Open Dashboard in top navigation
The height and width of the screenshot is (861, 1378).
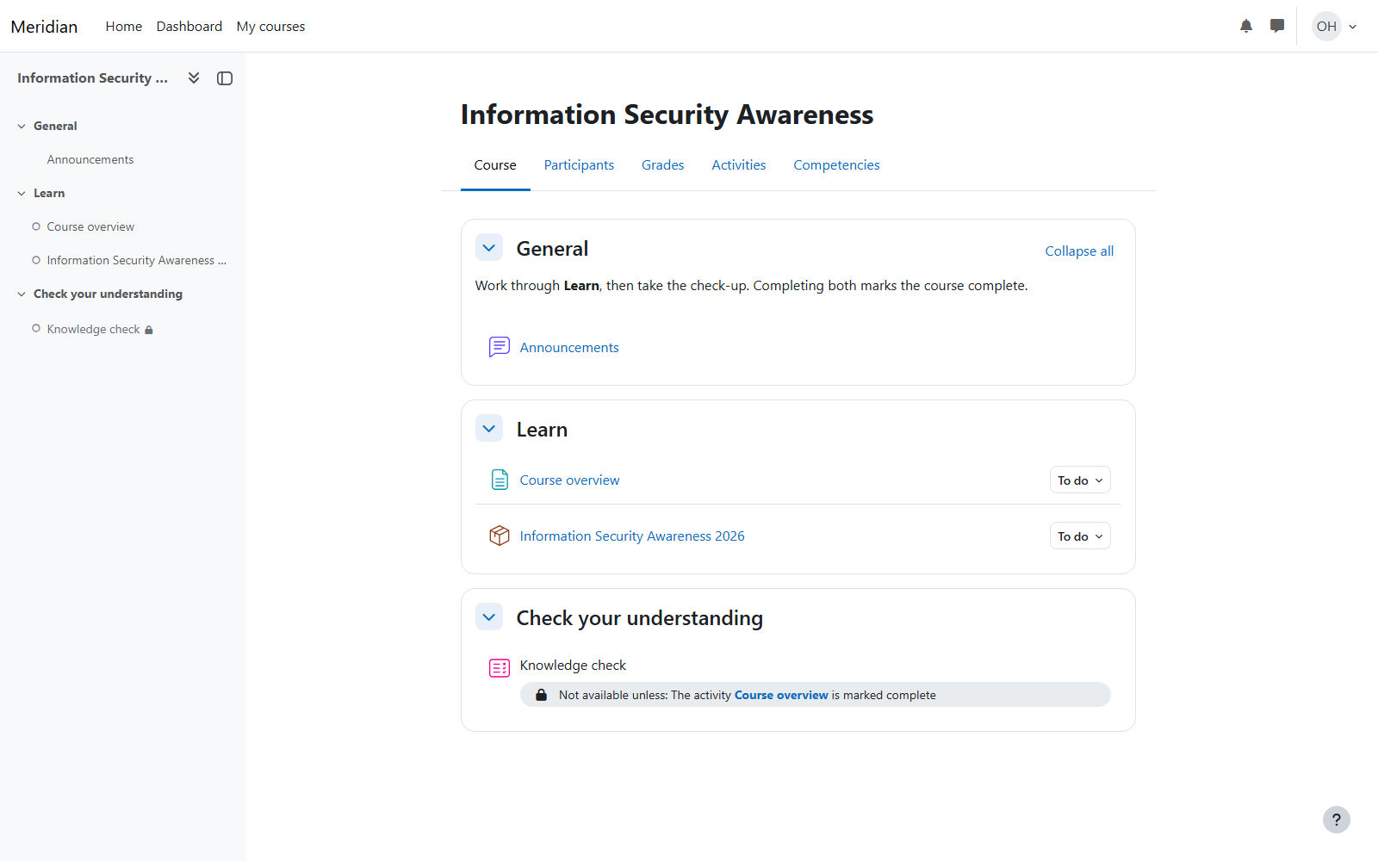189,27
